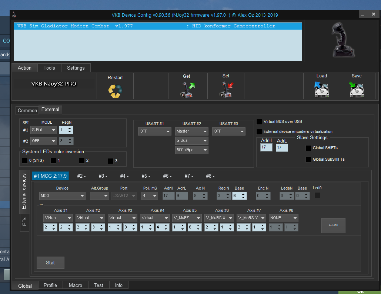381x294 pixels.
Task: Open the Test tab
Action: 98,285
